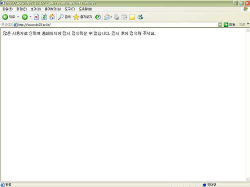250x187 pixels.
Task: Click the Internet zone globe icon
Action: 204,185
